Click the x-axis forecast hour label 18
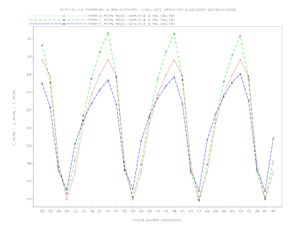The height and width of the screenshot is (230, 298). pyautogui.click(x=91, y=211)
